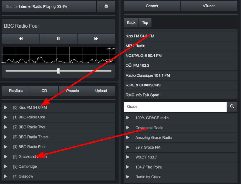This screenshot has width=241, height=184.
Task: Select Radio Classique 101.1 FM station
Action: coord(180,75)
